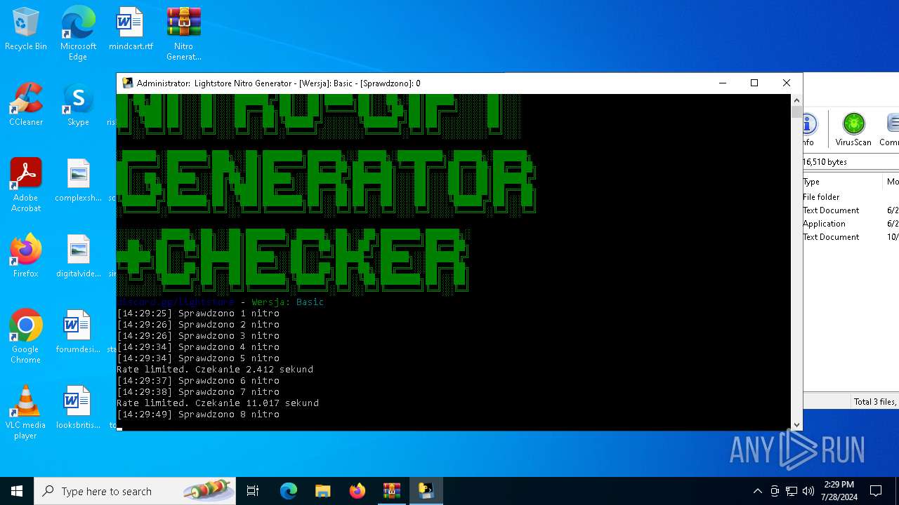Click the Type column header in WinRAR

842,182
